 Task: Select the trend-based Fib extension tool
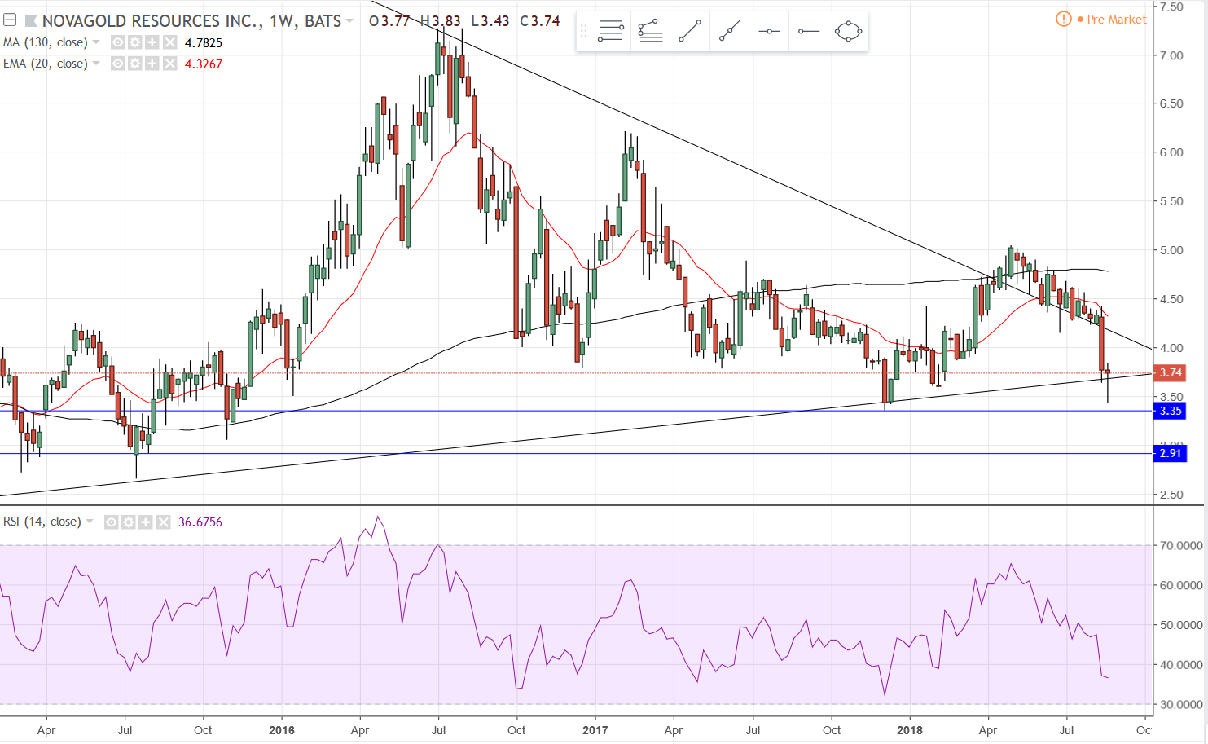click(650, 32)
